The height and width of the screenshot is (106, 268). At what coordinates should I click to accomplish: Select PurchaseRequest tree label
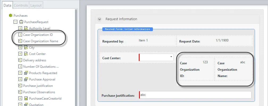[x=36, y=22]
